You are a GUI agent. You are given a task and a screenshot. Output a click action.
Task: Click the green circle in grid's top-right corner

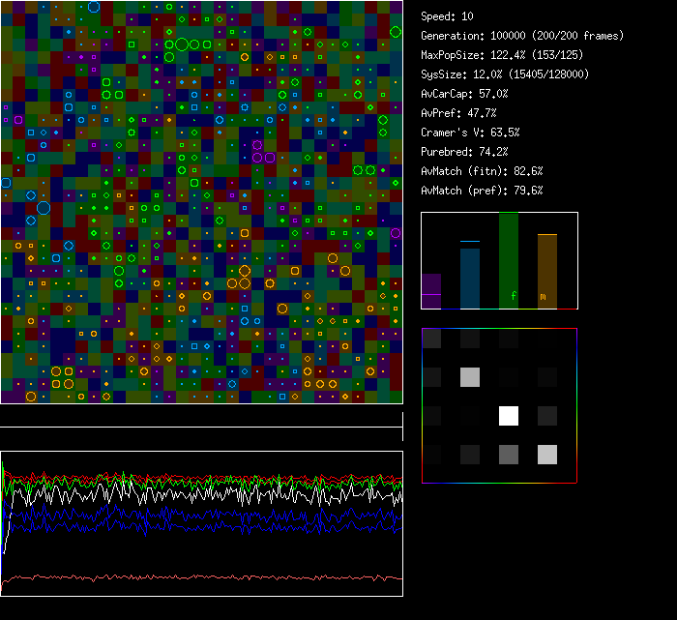[x=396, y=32]
